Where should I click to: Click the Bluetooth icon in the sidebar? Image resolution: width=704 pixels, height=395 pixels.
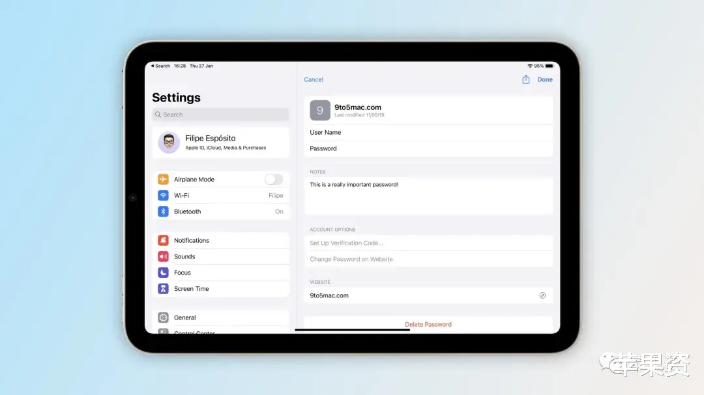(x=162, y=211)
